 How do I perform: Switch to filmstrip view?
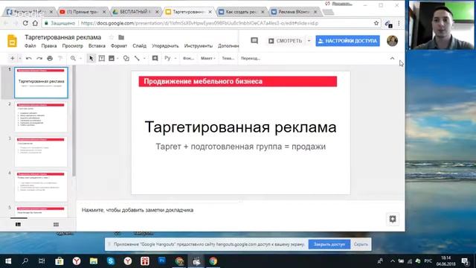[18, 225]
